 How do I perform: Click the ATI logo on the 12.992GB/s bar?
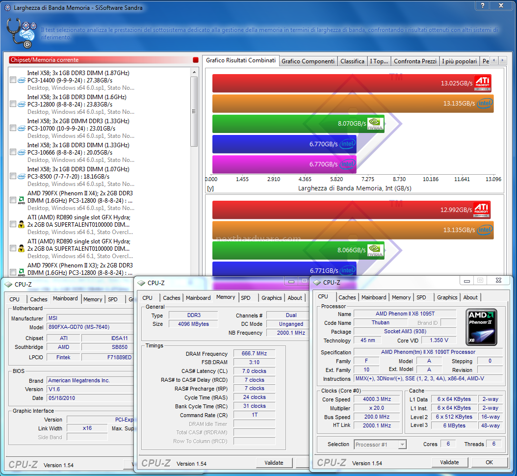482,210
